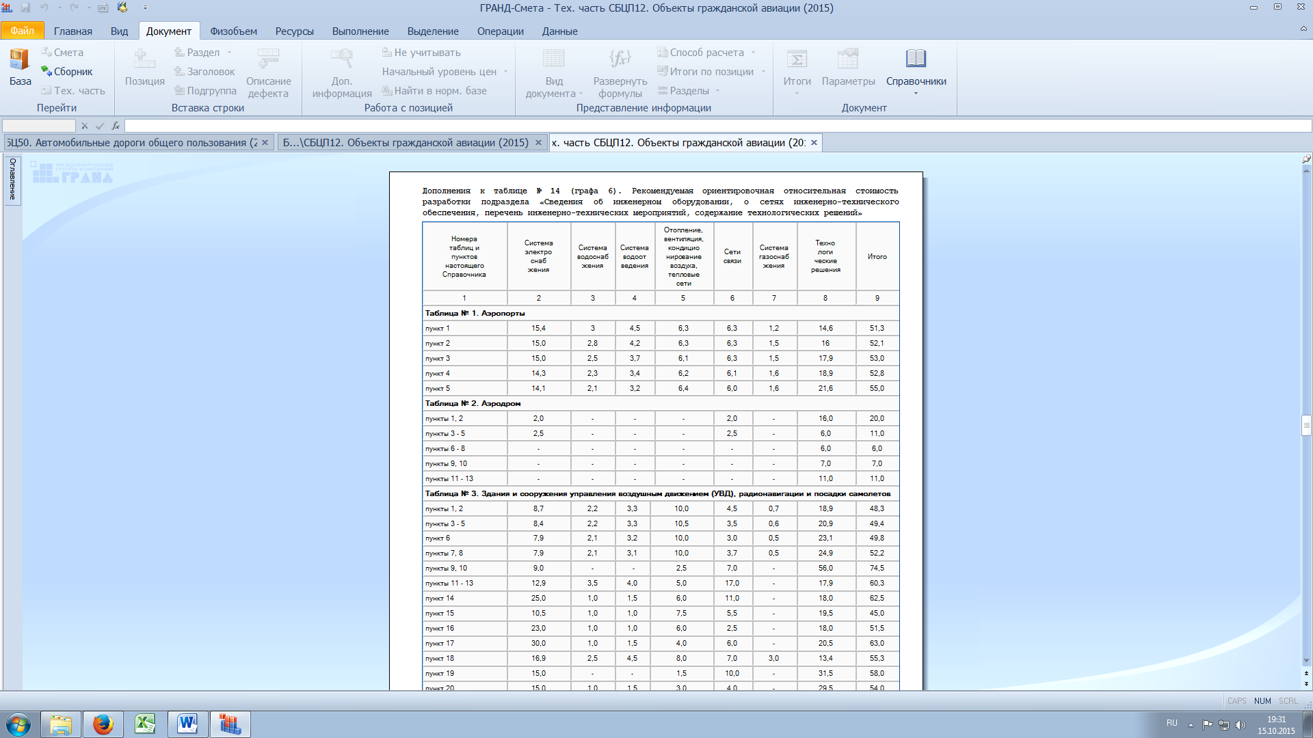Switch to Автомобильные дороги document tab

(131, 142)
